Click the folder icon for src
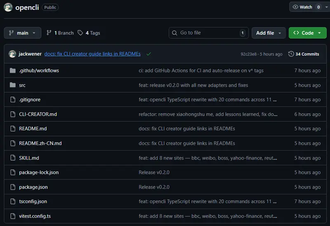The height and width of the screenshot is (226, 330). pyautogui.click(x=13, y=85)
